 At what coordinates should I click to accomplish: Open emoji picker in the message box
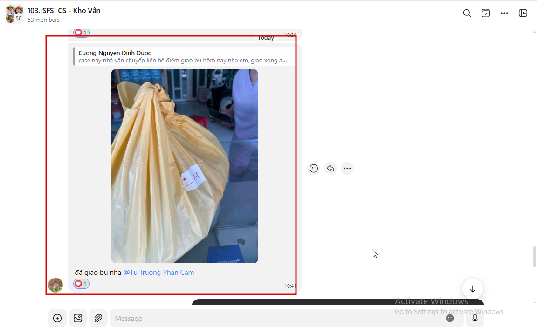[x=450, y=318]
